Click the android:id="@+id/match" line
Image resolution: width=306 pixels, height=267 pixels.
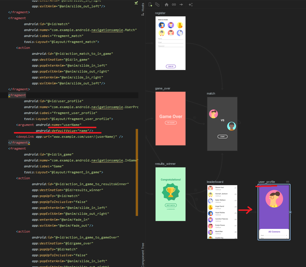pos(47,24)
